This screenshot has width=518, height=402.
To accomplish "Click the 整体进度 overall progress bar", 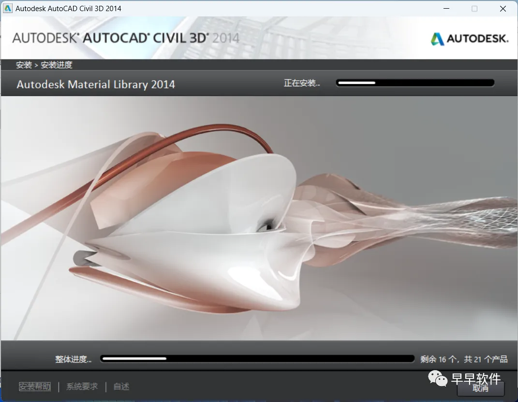I will [x=257, y=359].
